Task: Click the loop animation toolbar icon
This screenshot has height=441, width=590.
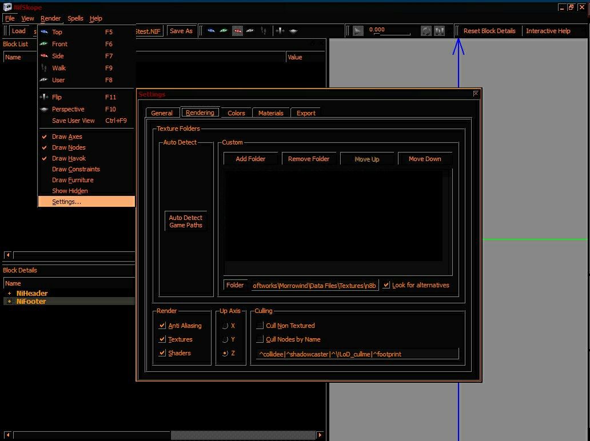Action: click(x=426, y=31)
